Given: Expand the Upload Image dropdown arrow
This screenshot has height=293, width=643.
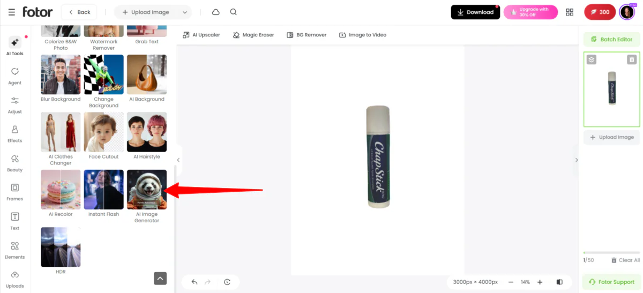Looking at the screenshot, I should (185, 12).
